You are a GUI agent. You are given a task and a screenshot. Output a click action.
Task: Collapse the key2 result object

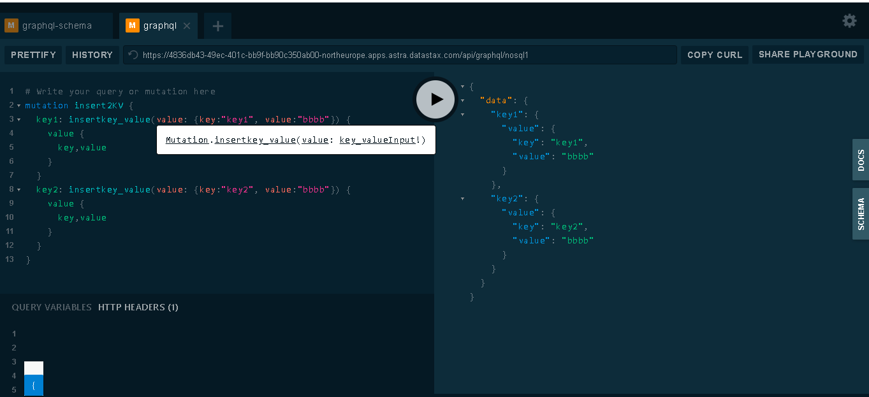pos(462,198)
